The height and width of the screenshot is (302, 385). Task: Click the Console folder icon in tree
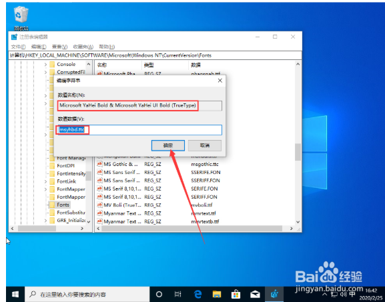point(52,64)
